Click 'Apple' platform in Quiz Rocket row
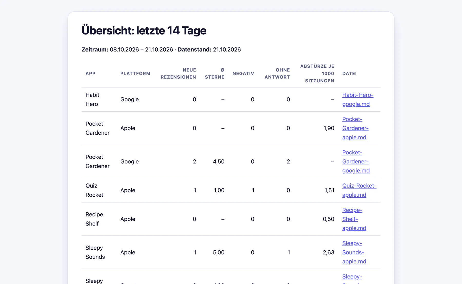Screen dimensions: 462x284 click(x=128, y=190)
